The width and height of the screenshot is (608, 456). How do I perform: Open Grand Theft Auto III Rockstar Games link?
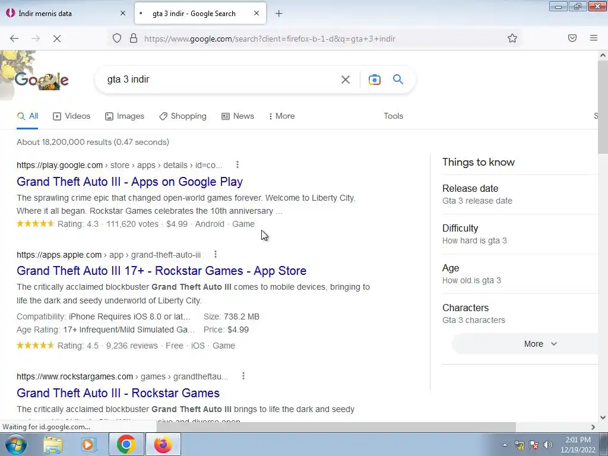[118, 393]
